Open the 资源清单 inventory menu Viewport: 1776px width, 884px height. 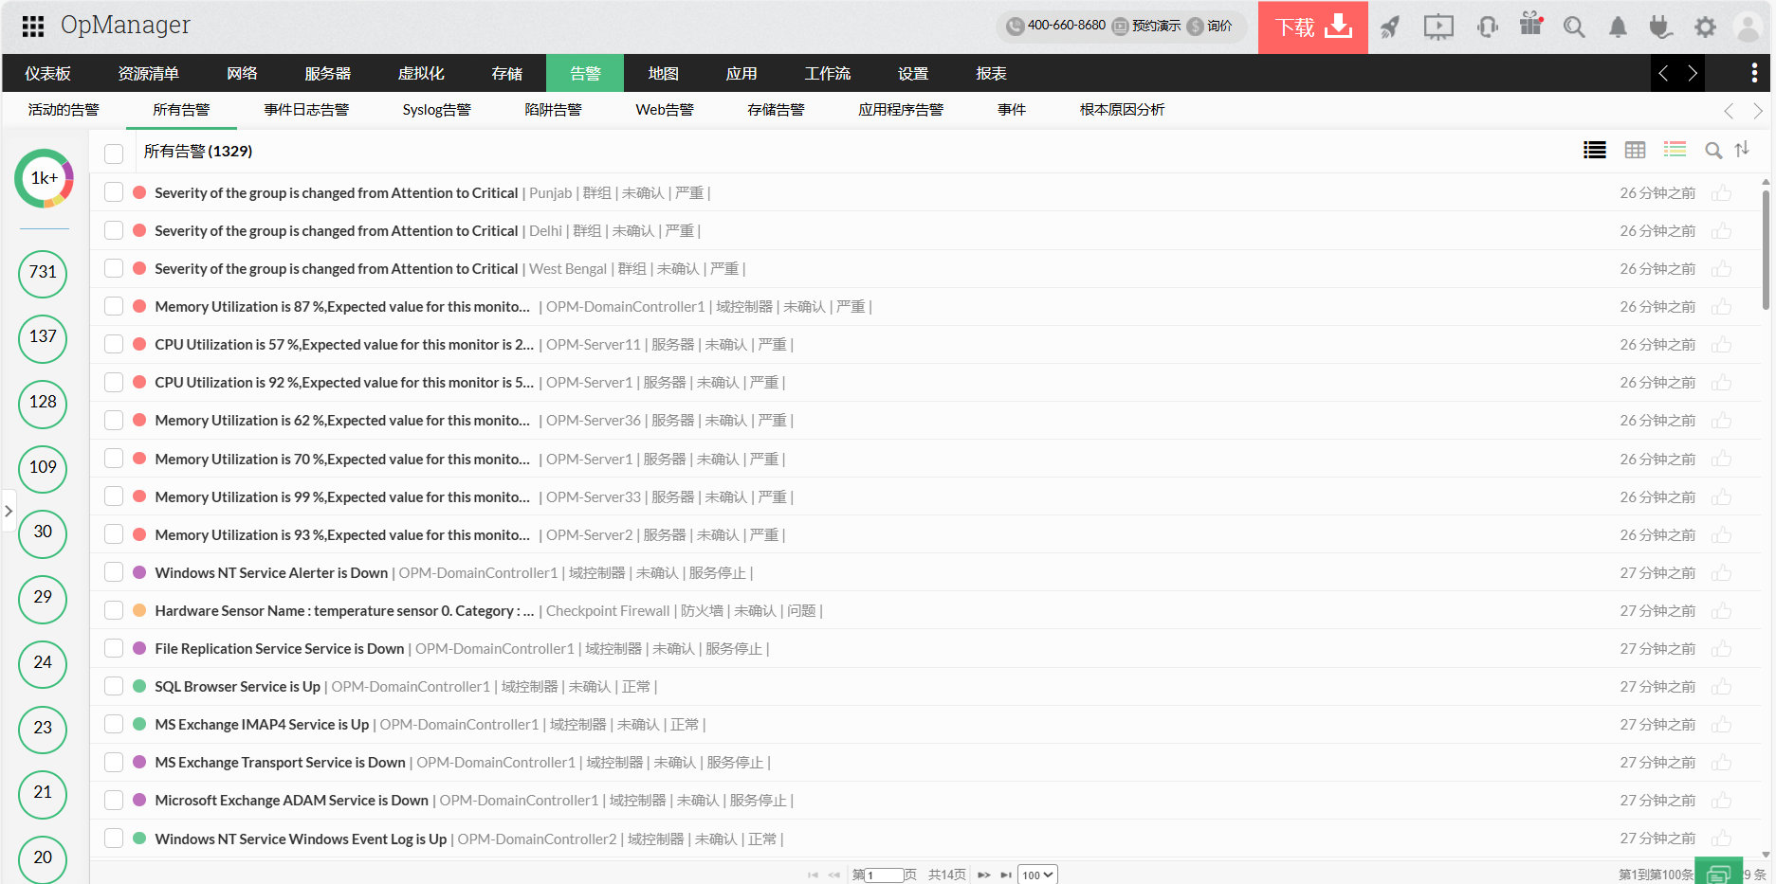(148, 73)
